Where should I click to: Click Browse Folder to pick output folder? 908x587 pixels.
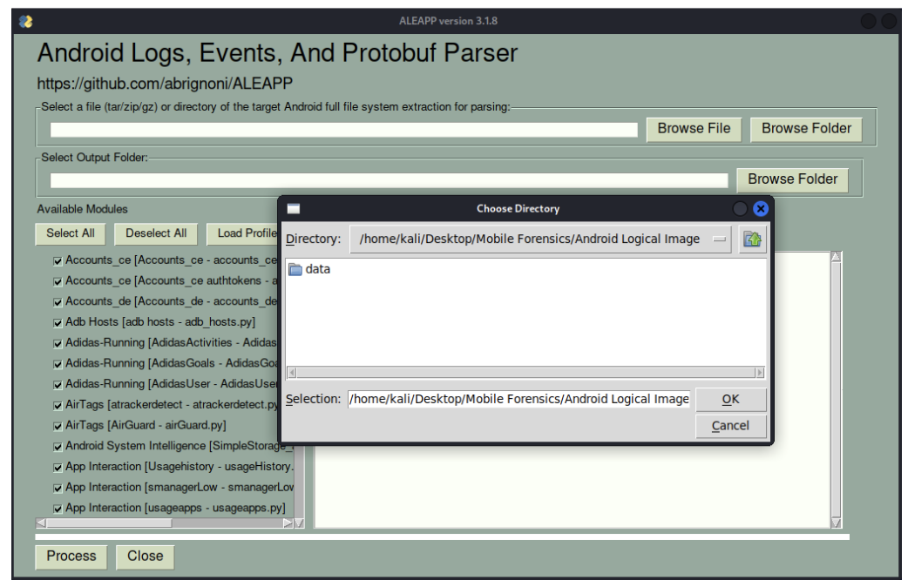(x=793, y=179)
